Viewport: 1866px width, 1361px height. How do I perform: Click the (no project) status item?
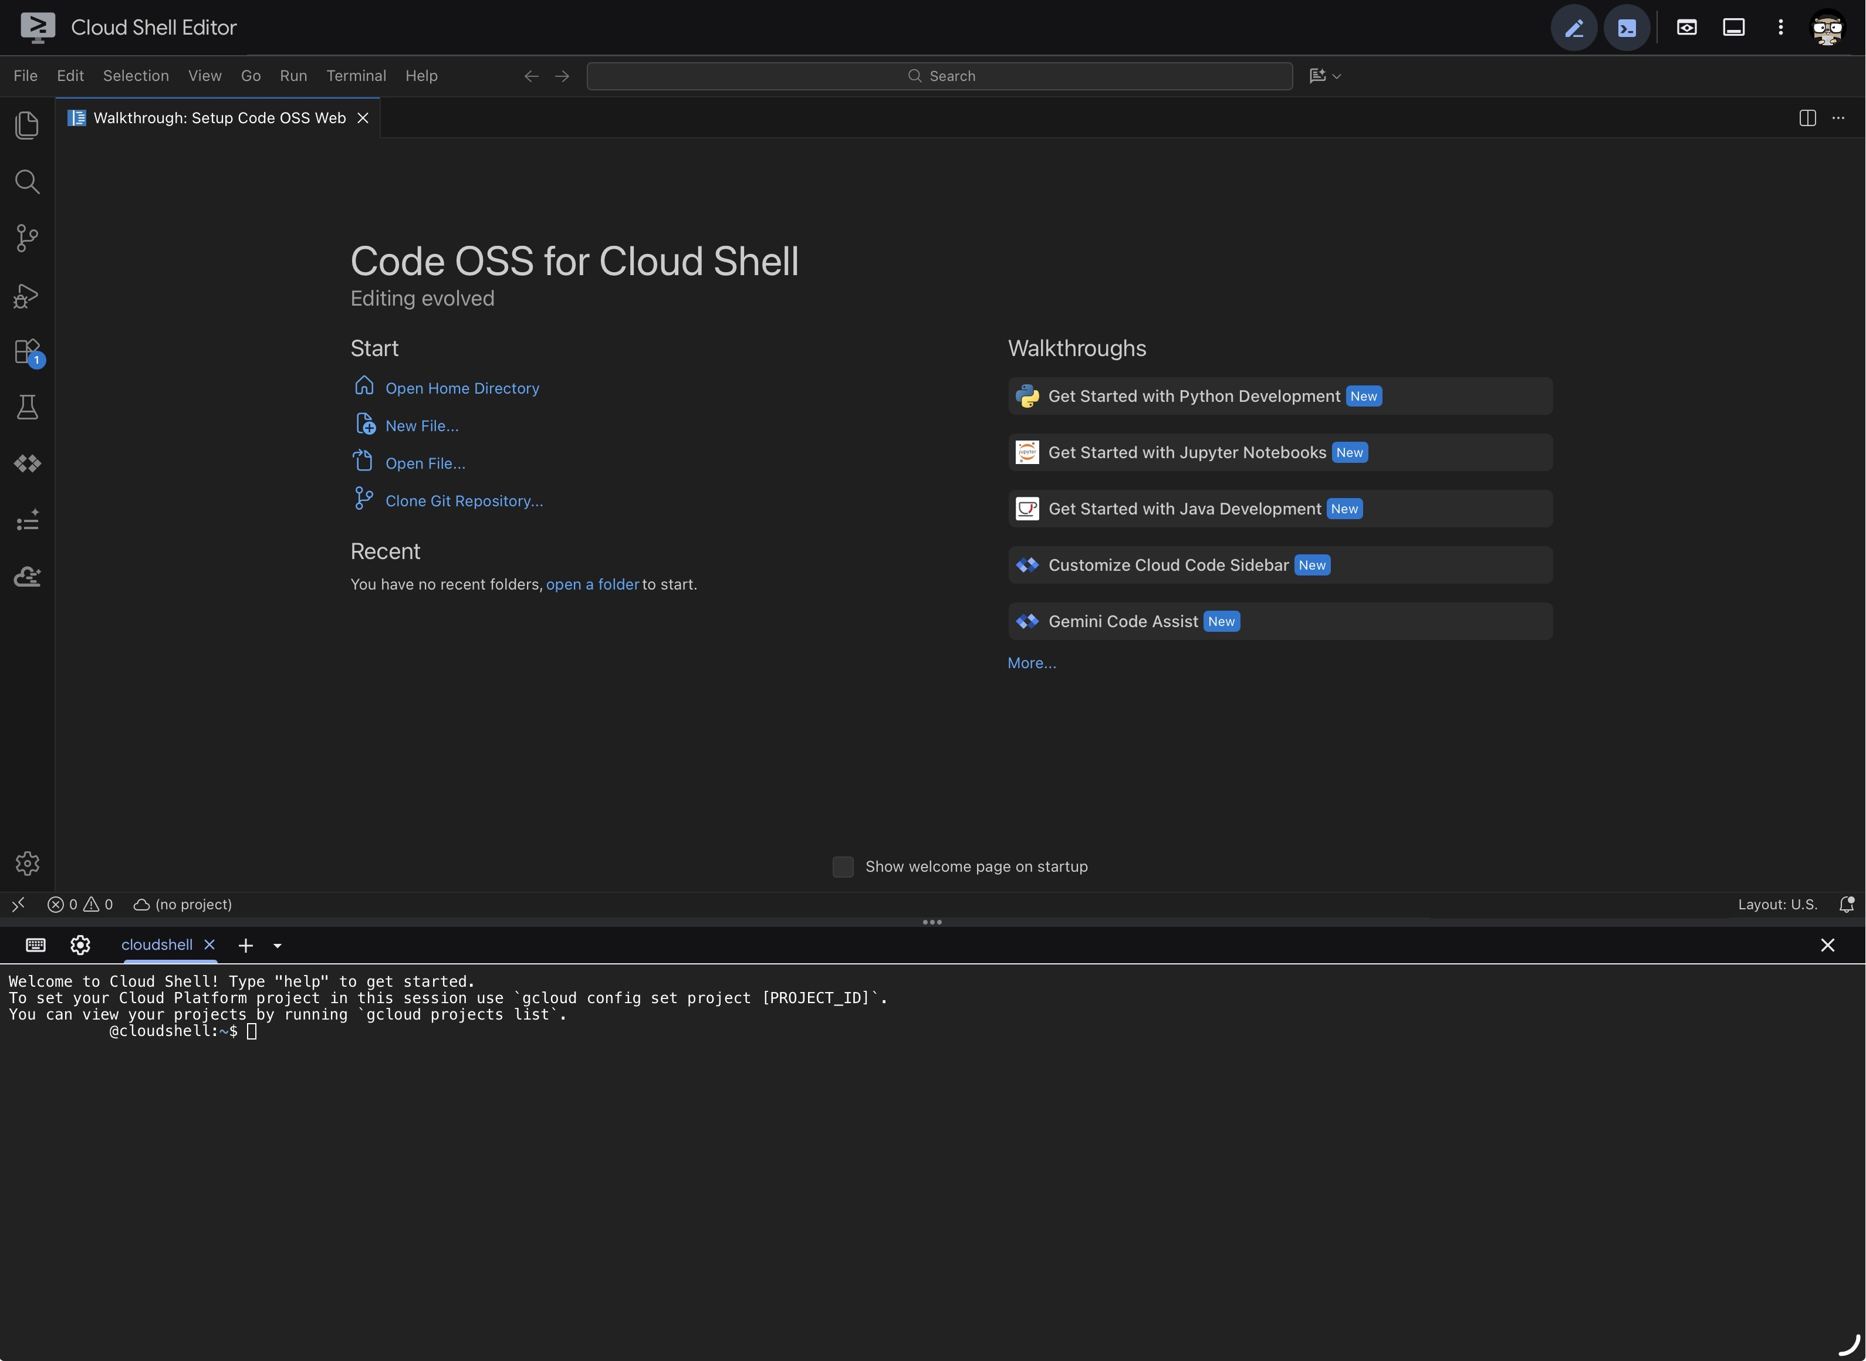(x=183, y=905)
